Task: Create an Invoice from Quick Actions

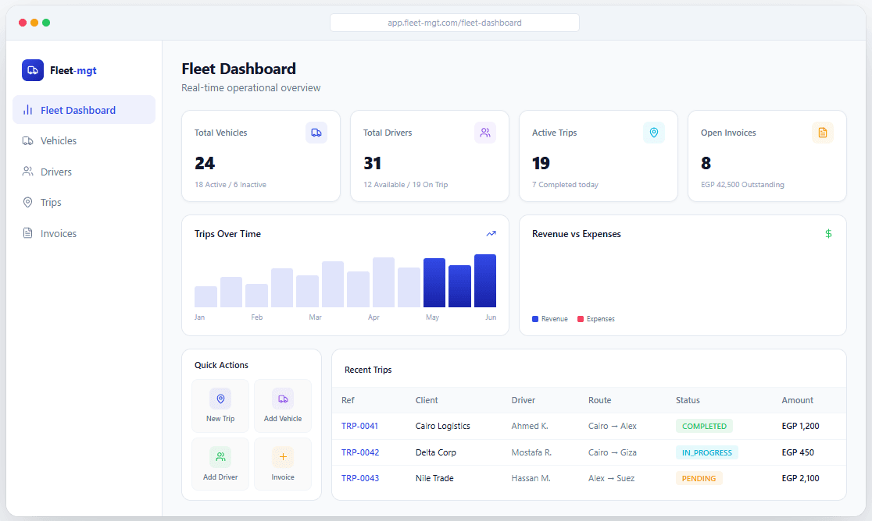Action: (x=283, y=464)
